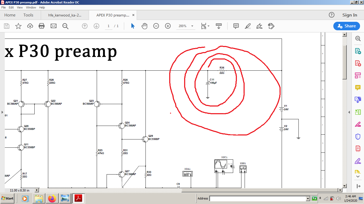Viewport: 364px width, 204px height.
Task: Click the Share button
Action: click(346, 26)
